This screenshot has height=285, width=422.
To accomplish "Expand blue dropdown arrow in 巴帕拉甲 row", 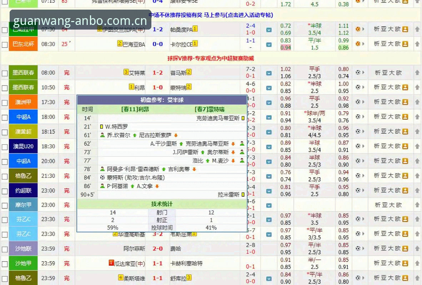I will pos(269,30).
